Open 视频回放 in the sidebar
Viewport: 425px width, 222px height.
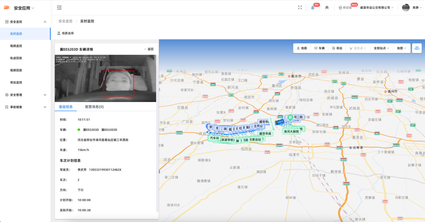point(25,70)
